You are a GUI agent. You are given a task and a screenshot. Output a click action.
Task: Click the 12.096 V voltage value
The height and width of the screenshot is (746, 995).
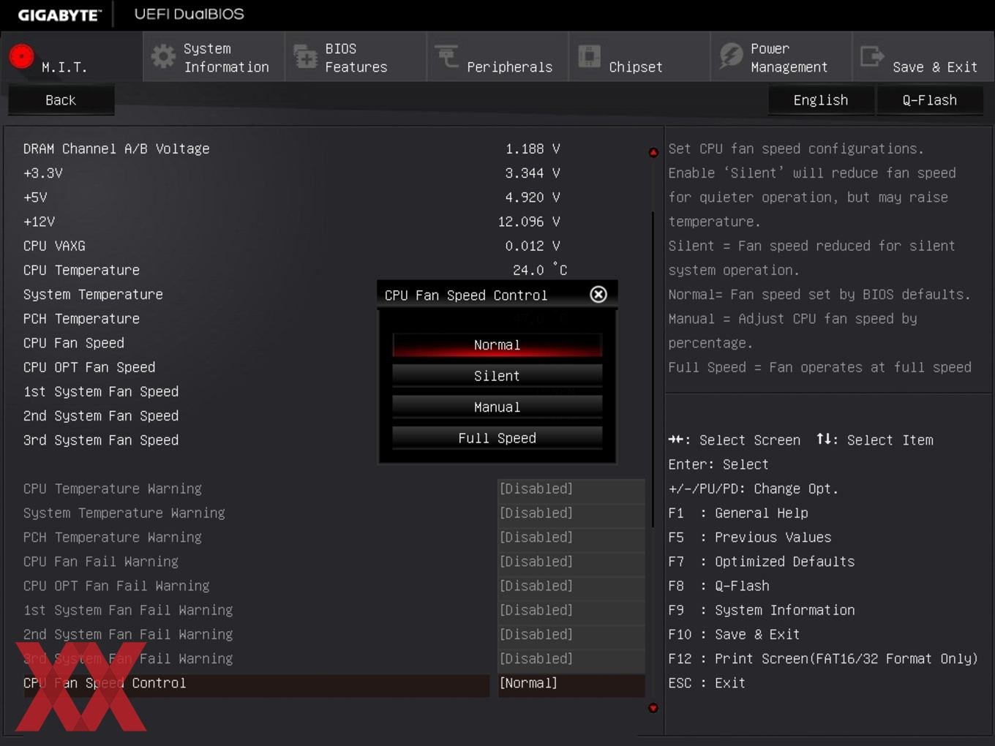pos(529,222)
